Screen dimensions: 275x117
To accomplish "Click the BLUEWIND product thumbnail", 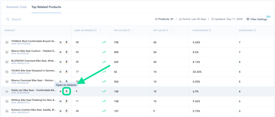I will [7, 62].
